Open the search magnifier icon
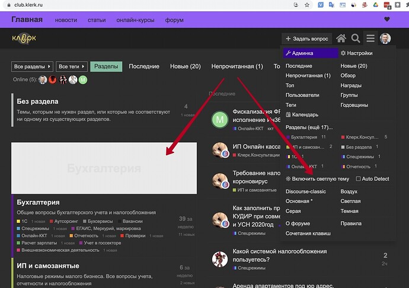409x288 pixels. tap(356, 39)
